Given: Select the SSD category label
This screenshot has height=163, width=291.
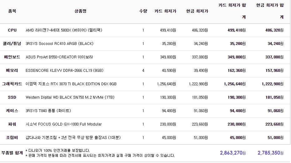Looking at the screenshot, I should tap(12, 97).
